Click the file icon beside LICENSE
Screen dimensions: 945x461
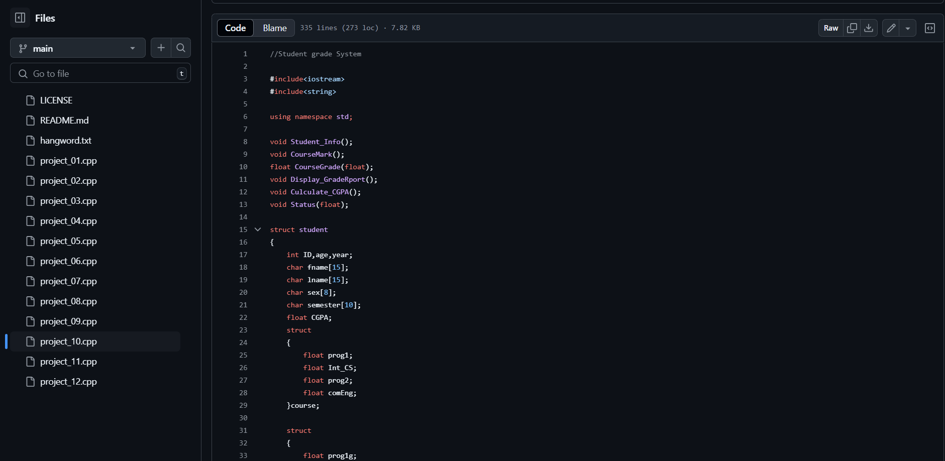(30, 100)
